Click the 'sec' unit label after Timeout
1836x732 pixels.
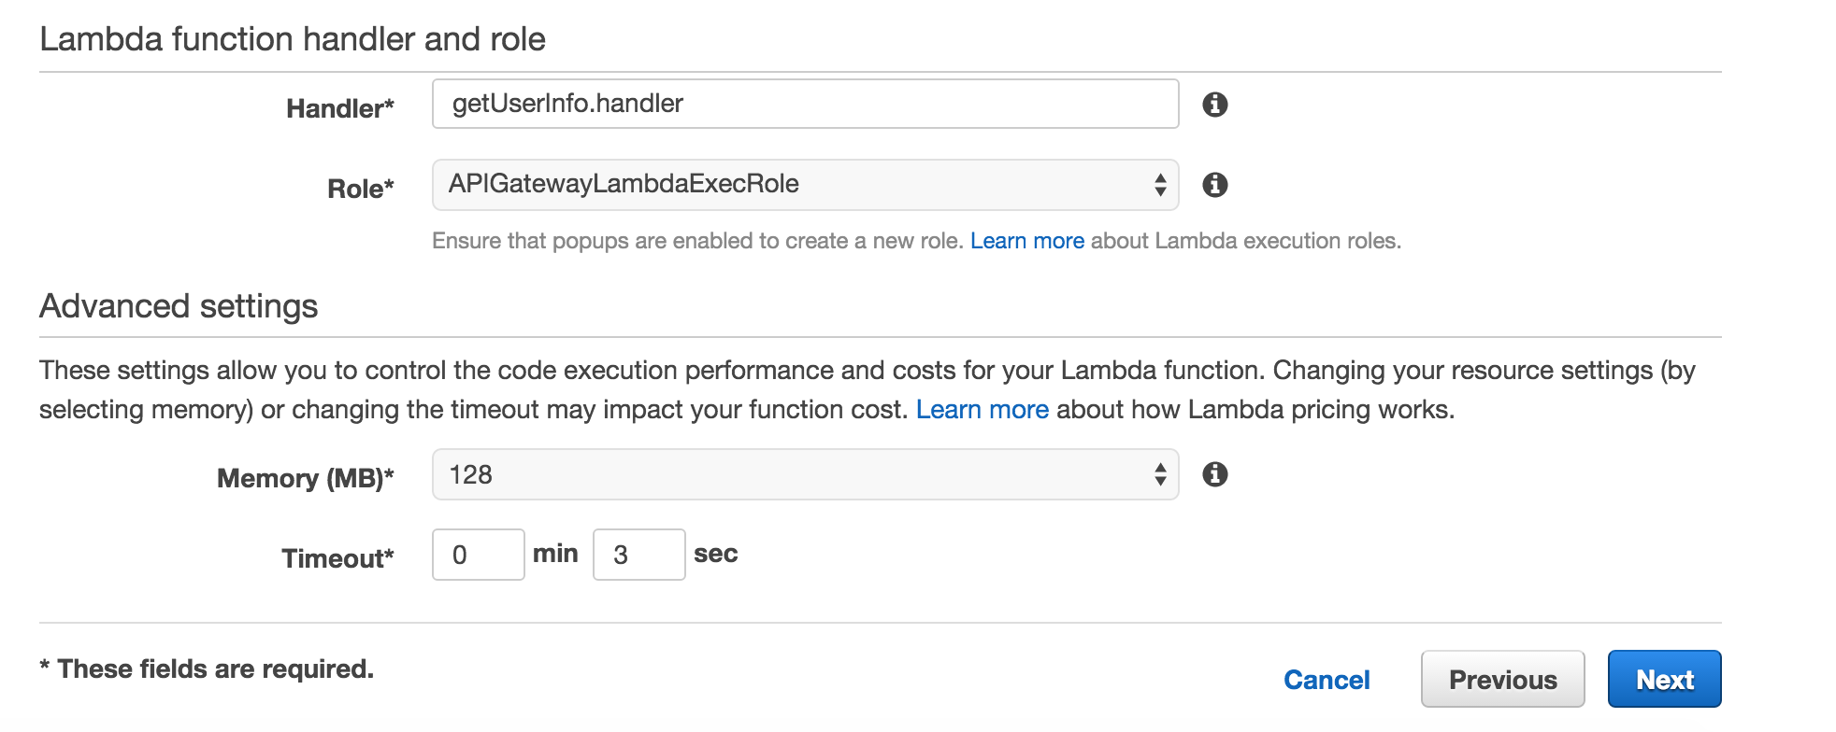[715, 554]
